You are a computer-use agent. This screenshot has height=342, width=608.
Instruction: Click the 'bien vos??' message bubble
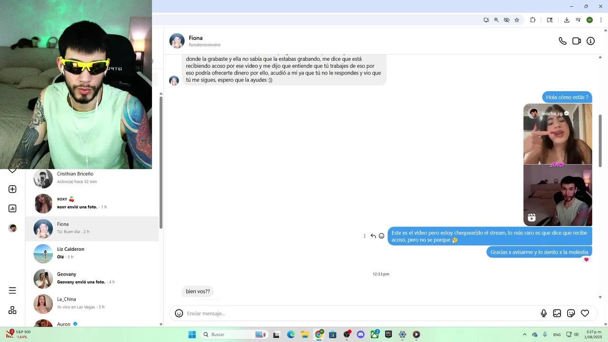pyautogui.click(x=198, y=292)
